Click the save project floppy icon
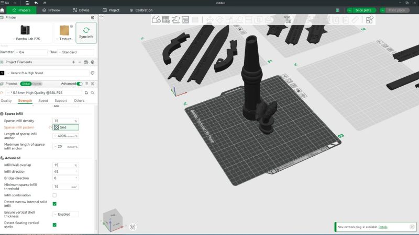This screenshot has height=235, width=419. 27,3
